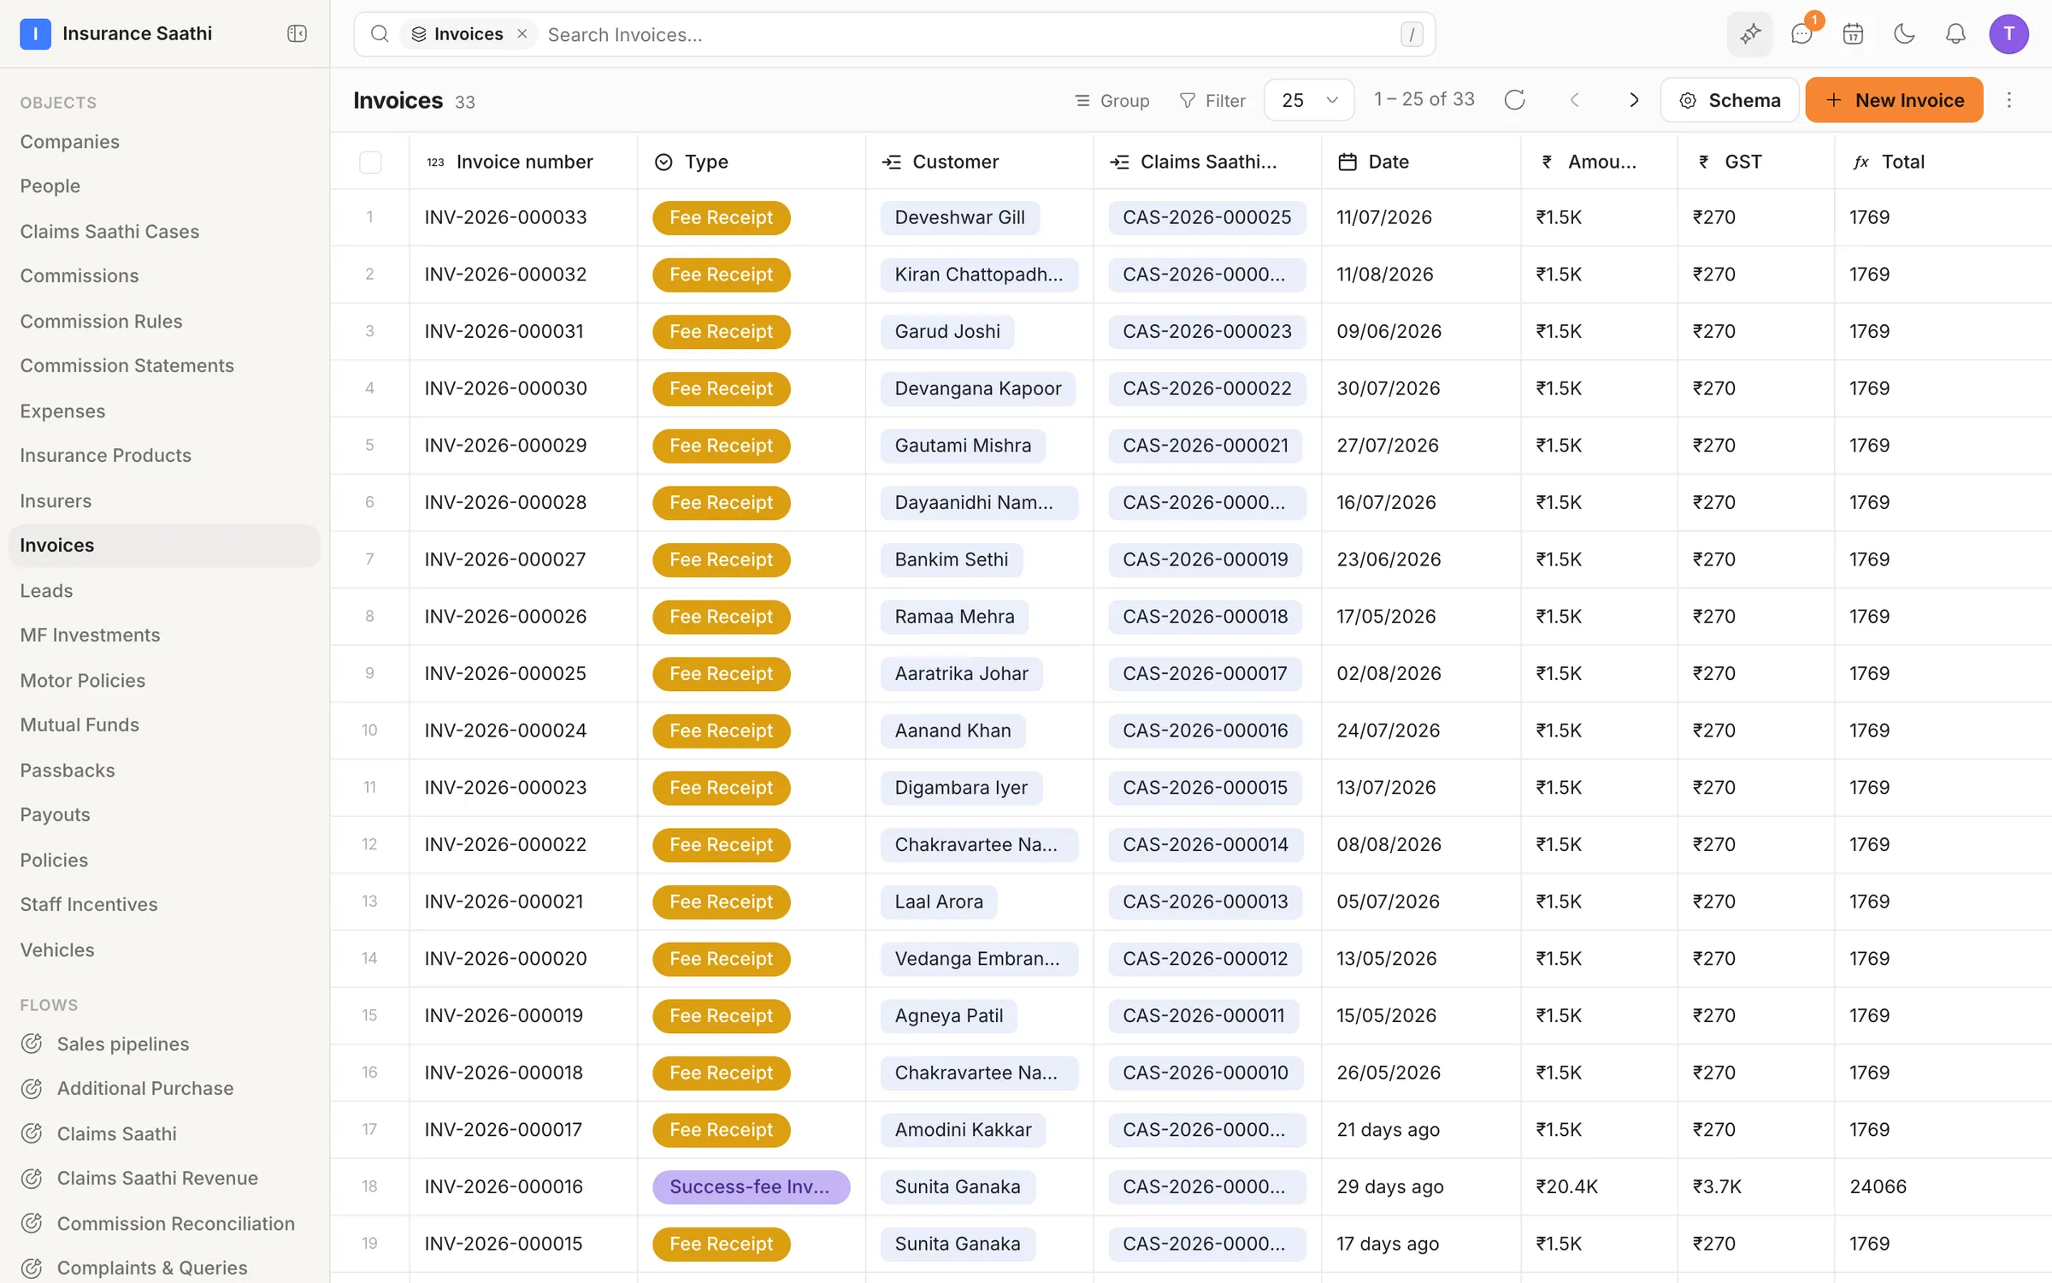Open the AI assistant sparkle icon
Image resolution: width=2052 pixels, height=1283 pixels.
click(x=1749, y=34)
